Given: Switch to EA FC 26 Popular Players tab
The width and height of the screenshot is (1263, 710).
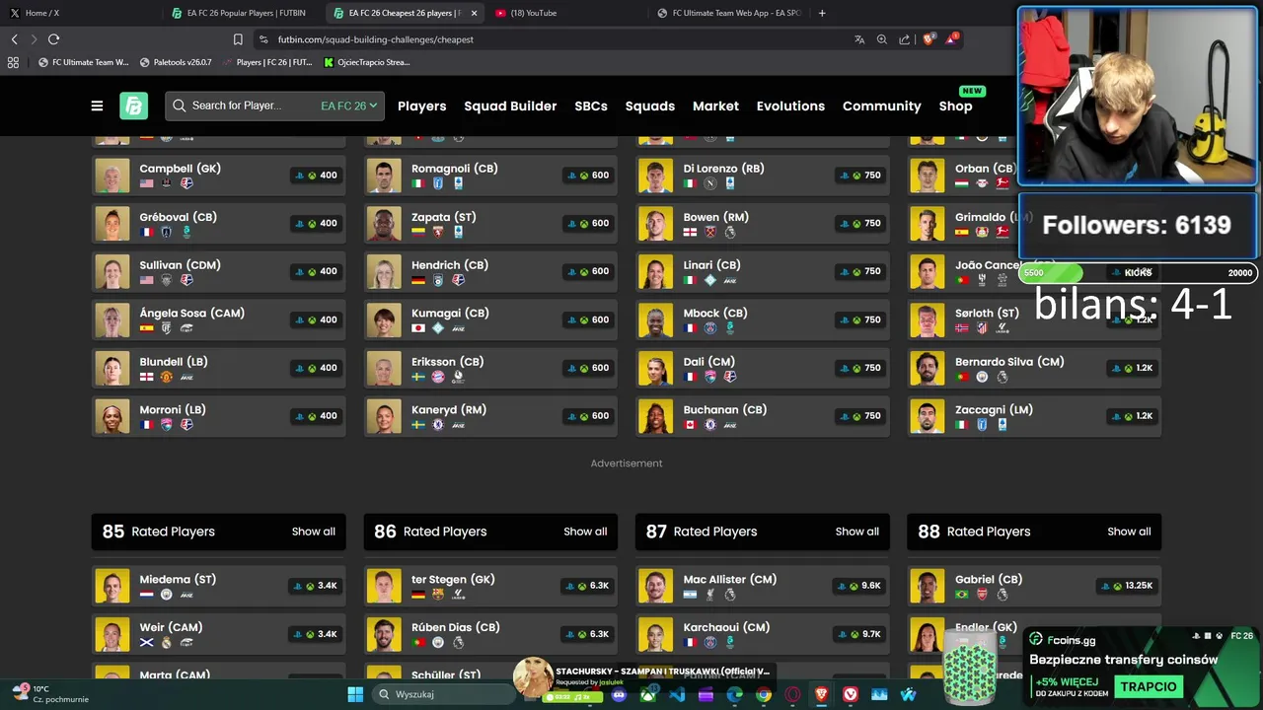Looking at the screenshot, I should coord(242,13).
